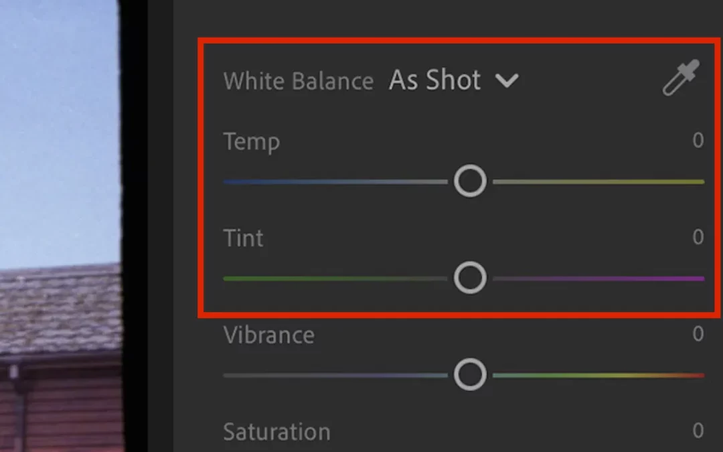Click the chevron arrow next to As Shot
Viewport: 723px width, 452px height.
(507, 81)
